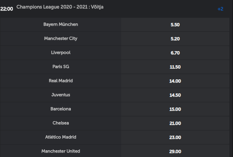The image size is (233, 157).
Task: Click the Chelsea team label
Action: click(x=61, y=123)
